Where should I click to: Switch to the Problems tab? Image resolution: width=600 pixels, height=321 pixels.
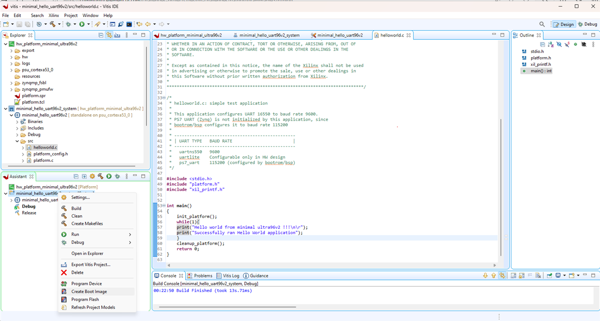pos(200,276)
